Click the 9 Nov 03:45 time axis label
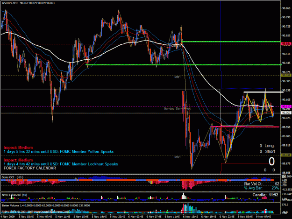This screenshot has width=292, height=219. pos(245,217)
